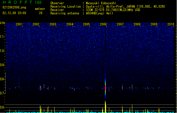Click the 0.8 kHz axis label
The width and height of the screenshot is (177, 113).
pyautogui.click(x=3, y=79)
